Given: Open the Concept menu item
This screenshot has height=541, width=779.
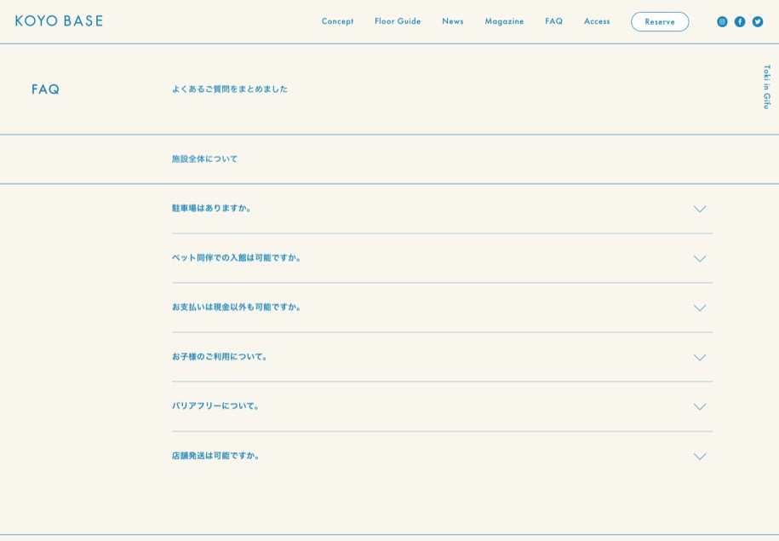Looking at the screenshot, I should pyautogui.click(x=337, y=21).
